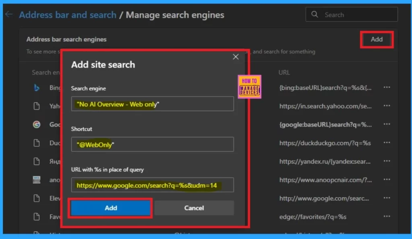Open more options for the anoopcnair.com row
The height and width of the screenshot is (239, 412).
[x=387, y=180]
